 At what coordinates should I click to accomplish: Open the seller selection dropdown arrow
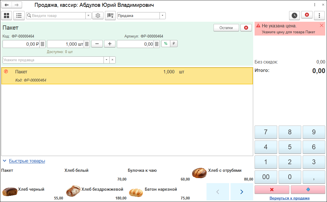point(107,60)
